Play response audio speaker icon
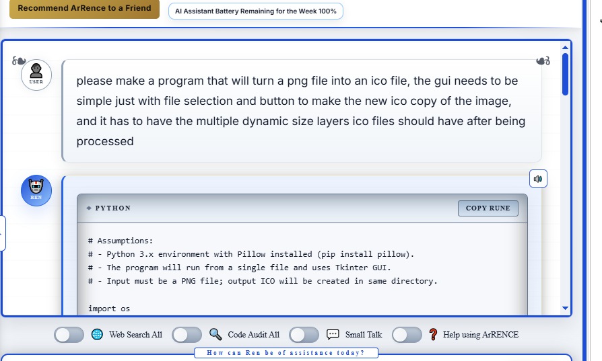The width and height of the screenshot is (602, 361). click(x=538, y=179)
